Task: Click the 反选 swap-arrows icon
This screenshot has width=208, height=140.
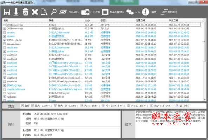Action: point(130,12)
